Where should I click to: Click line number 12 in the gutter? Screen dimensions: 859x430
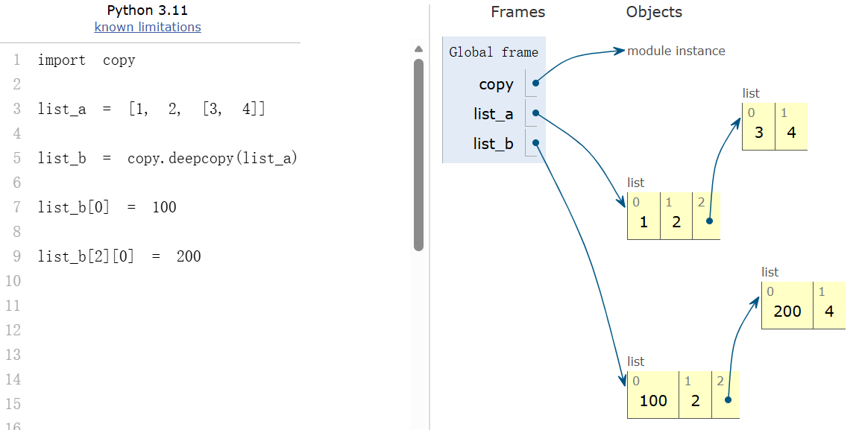pyautogui.click(x=13, y=329)
